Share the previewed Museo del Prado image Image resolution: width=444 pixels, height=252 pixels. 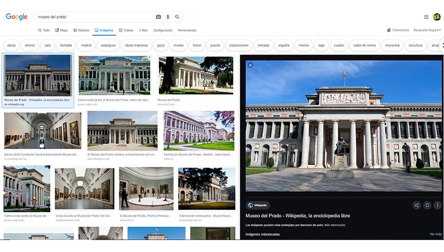[416, 205]
